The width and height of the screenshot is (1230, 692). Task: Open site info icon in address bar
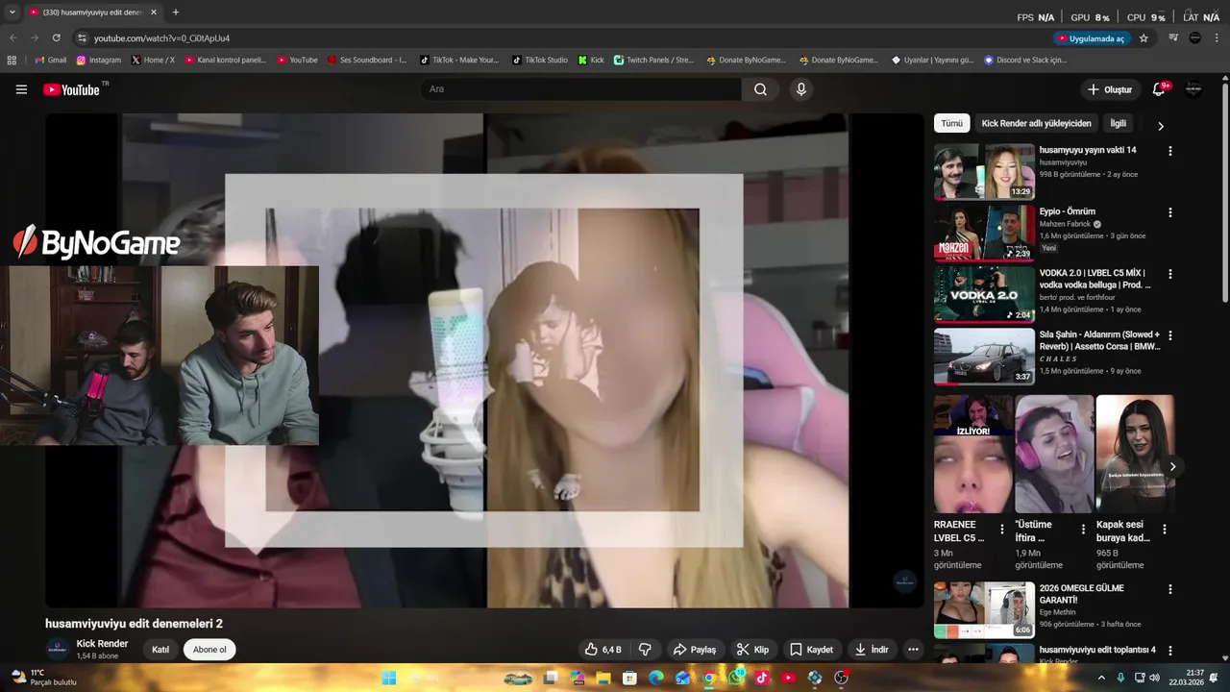[x=82, y=38]
